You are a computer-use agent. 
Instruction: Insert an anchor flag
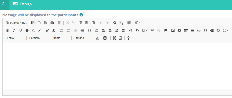pos(166,30)
